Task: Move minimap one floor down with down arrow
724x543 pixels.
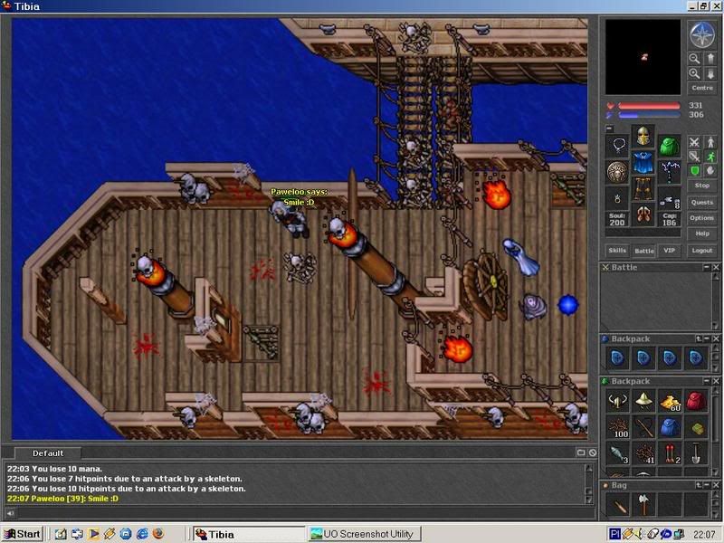Action: click(x=710, y=73)
